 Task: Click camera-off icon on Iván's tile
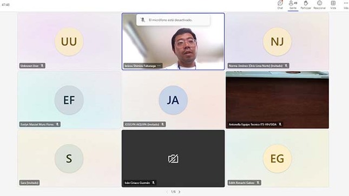[x=173, y=159]
